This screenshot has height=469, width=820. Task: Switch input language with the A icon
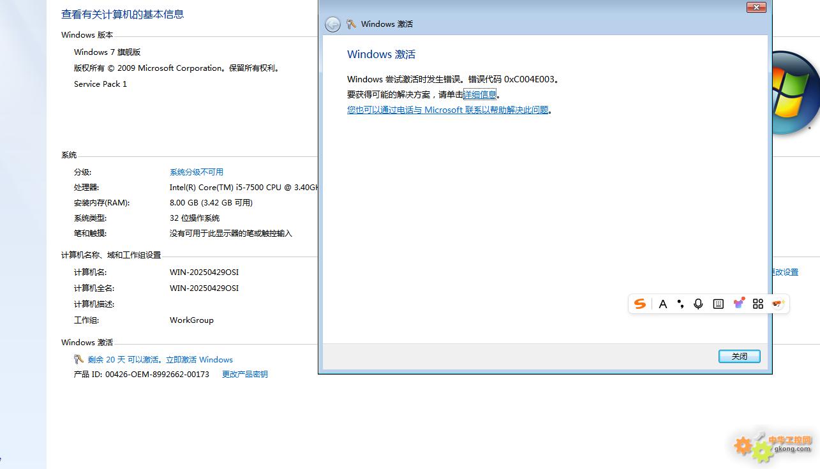(663, 304)
